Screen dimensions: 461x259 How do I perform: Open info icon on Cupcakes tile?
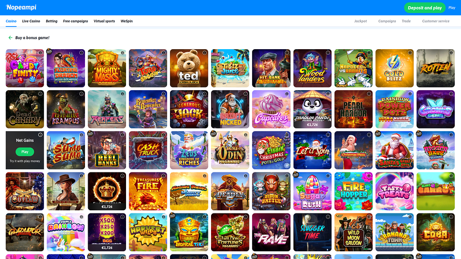[287, 94]
